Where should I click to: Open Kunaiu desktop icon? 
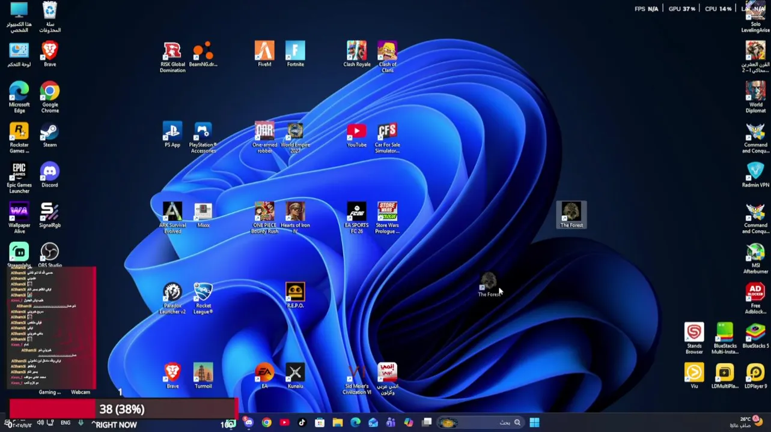point(295,377)
